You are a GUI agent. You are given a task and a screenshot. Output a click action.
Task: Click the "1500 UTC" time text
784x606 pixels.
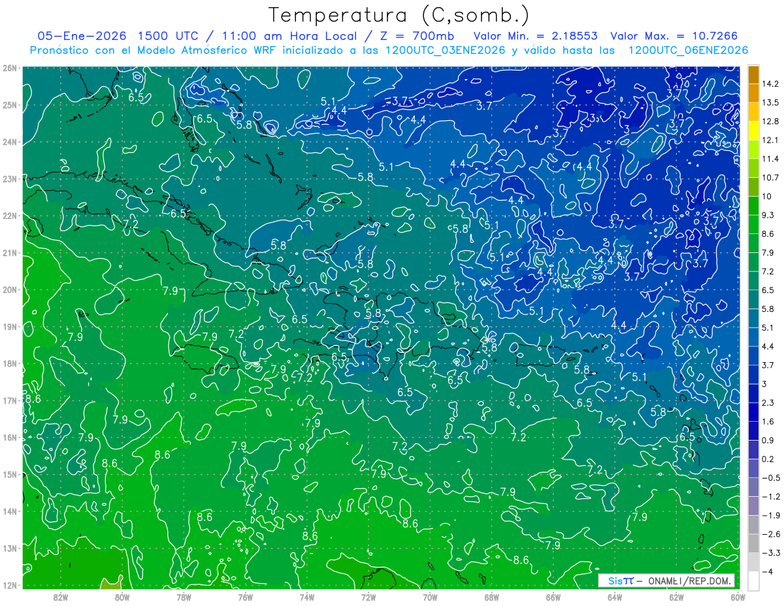tap(168, 36)
